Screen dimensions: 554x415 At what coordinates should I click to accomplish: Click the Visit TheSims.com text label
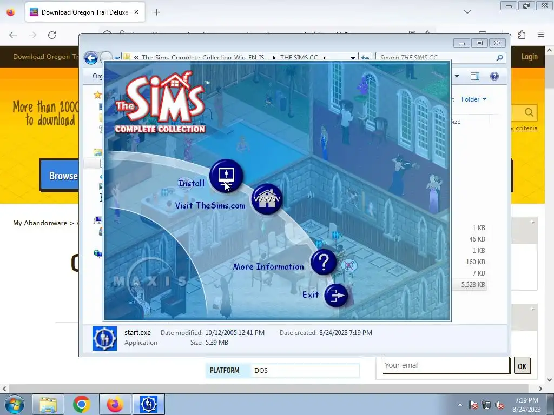coord(210,205)
